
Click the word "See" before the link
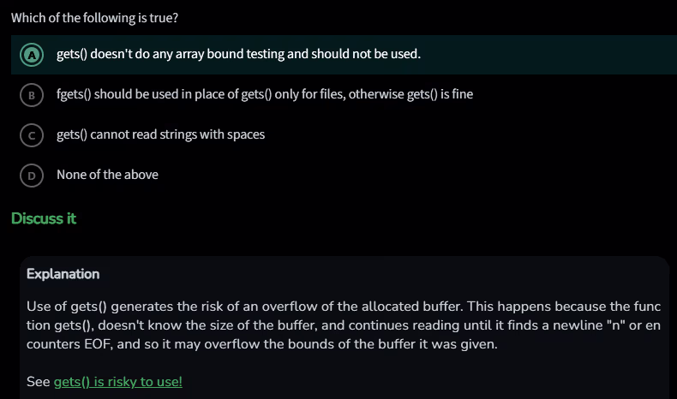point(38,382)
